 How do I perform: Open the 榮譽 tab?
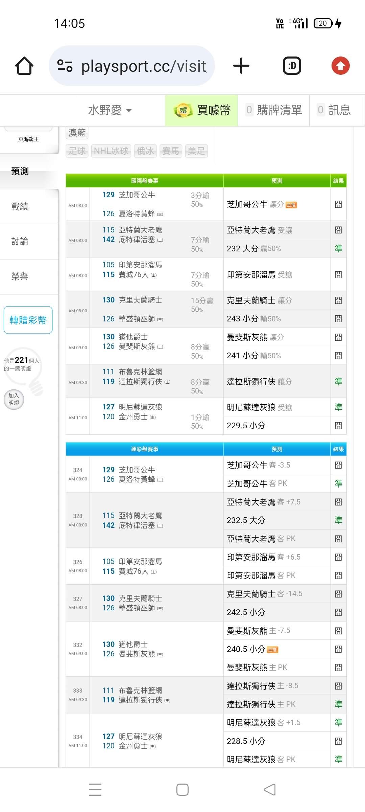pos(20,277)
